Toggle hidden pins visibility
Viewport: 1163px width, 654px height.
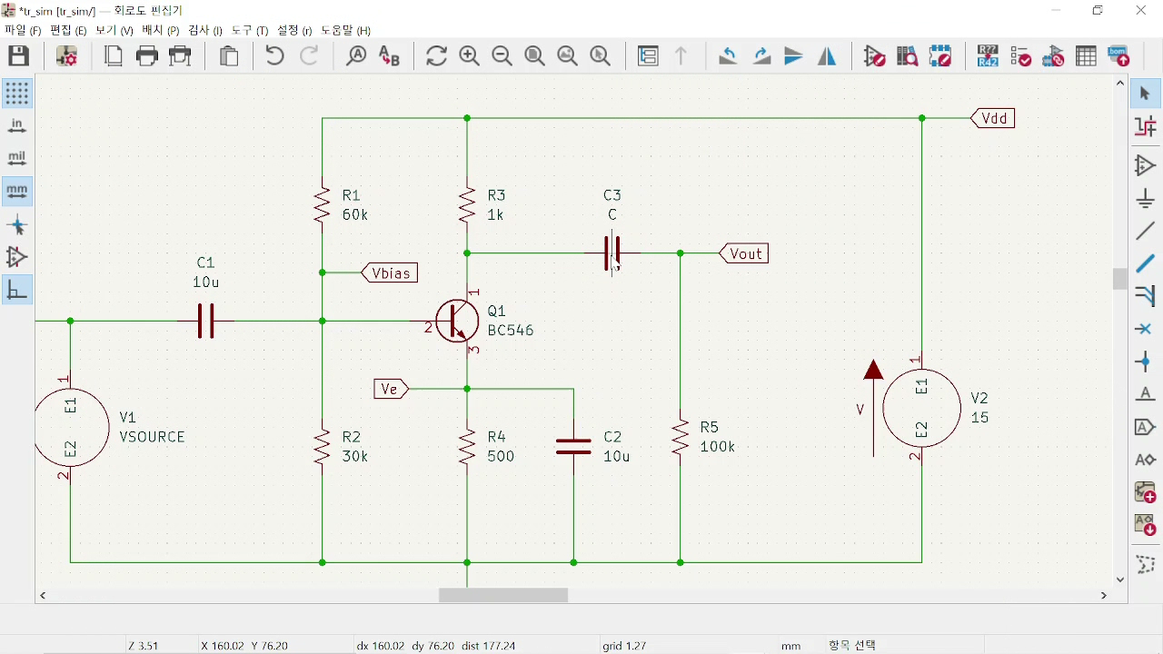[x=16, y=257]
